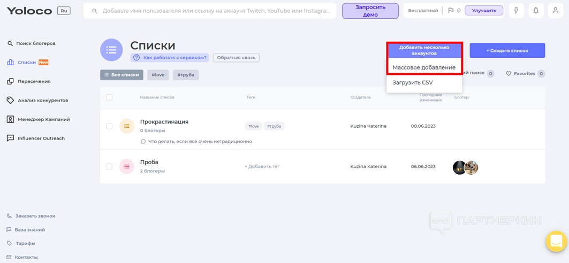Open the Проба list
The height and width of the screenshot is (263, 569).
pos(149,163)
